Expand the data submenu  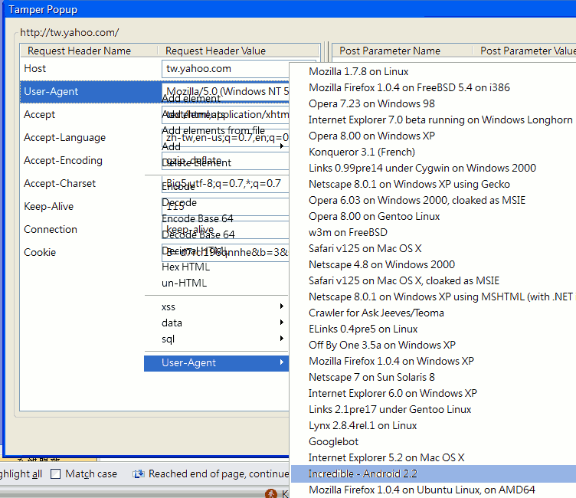[216, 323]
